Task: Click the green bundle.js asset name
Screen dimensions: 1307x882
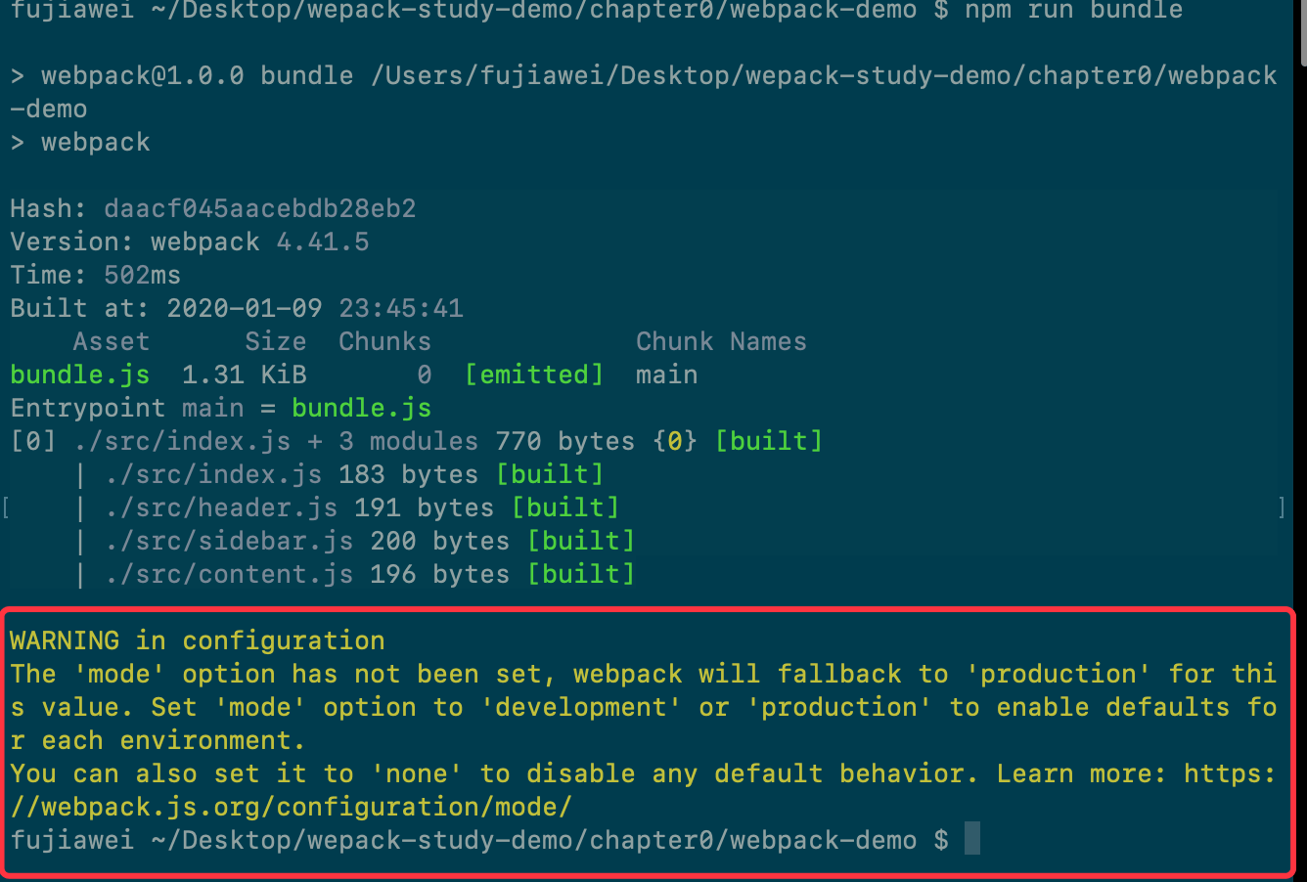Action: (80, 375)
